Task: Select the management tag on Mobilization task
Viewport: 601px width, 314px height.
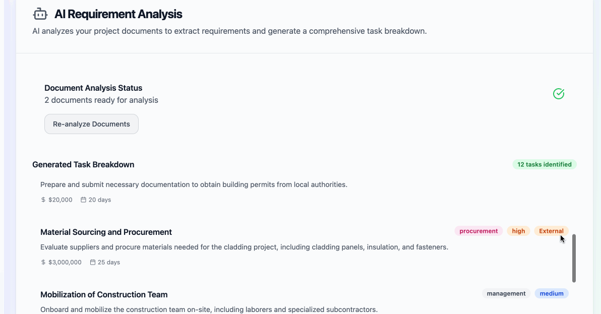Action: tap(506, 293)
